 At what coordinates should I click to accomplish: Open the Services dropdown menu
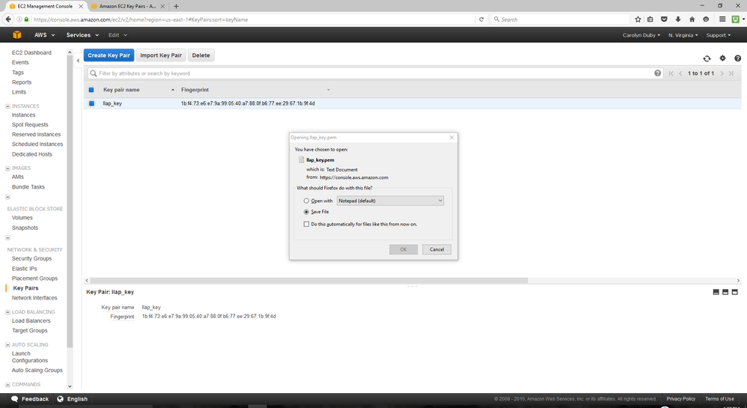click(82, 34)
